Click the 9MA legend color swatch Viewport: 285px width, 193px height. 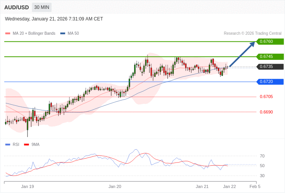click(x=27, y=145)
